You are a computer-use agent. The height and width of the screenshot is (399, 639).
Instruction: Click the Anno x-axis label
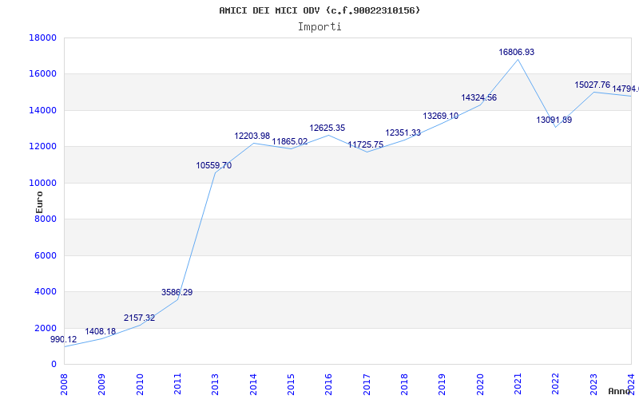point(621,391)
